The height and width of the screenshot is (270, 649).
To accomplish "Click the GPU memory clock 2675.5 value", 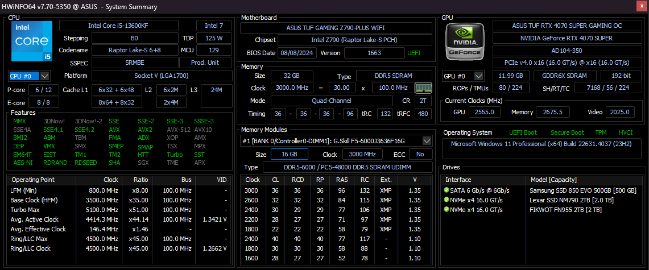I will point(552,112).
